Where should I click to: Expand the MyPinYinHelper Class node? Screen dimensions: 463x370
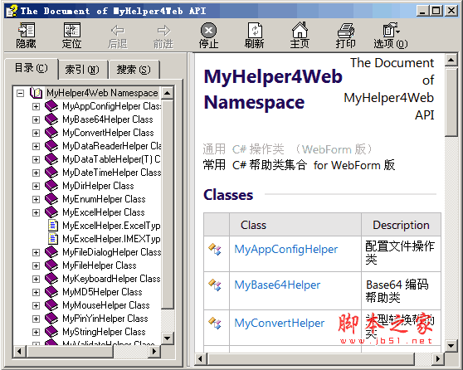coord(36,319)
